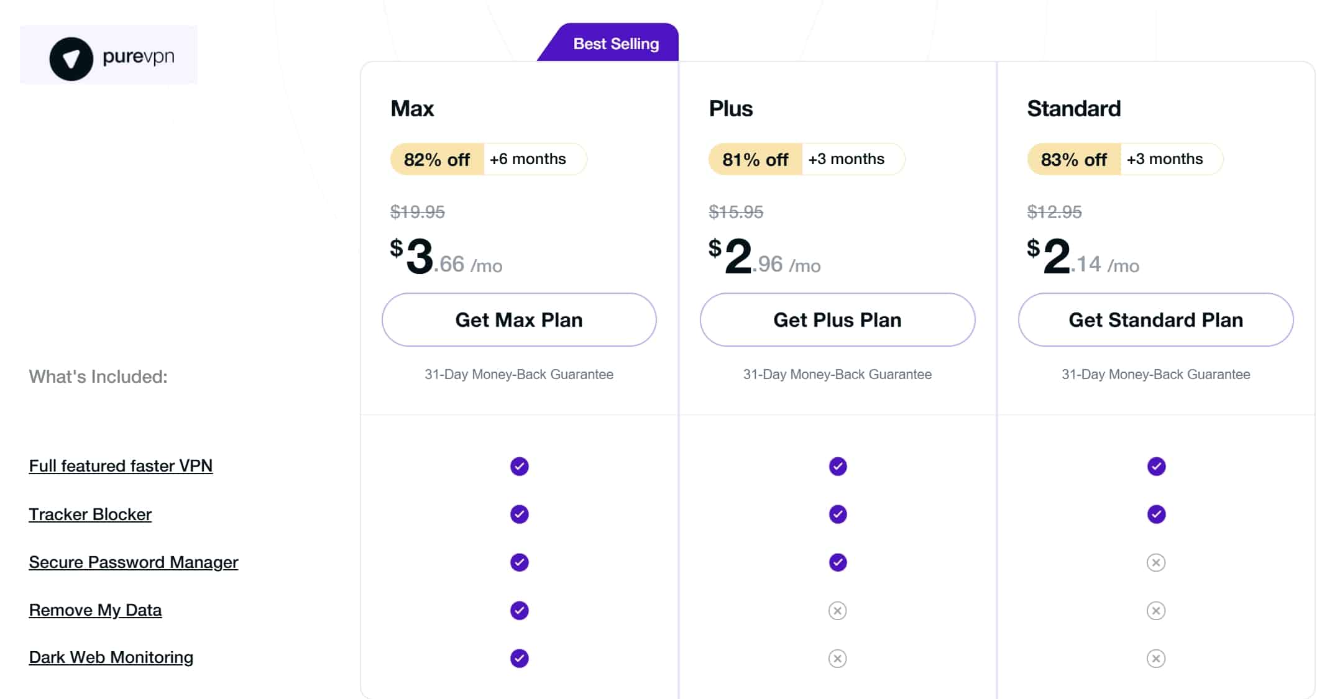Click Plus plan X icon for Remove My Data

click(838, 611)
